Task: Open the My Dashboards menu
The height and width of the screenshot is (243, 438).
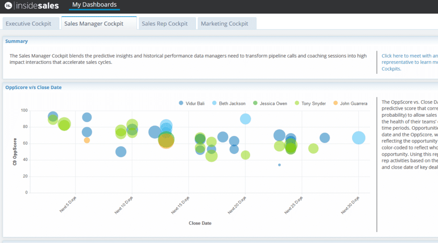Action: pyautogui.click(x=94, y=5)
